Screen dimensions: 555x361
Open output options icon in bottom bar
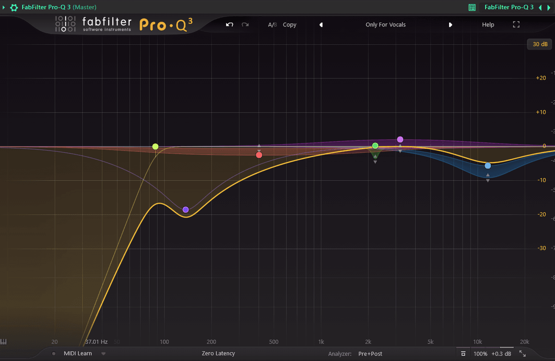pos(463,354)
